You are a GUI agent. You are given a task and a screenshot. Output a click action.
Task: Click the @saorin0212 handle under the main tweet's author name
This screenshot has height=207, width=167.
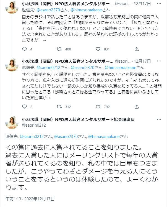(34, 125)
